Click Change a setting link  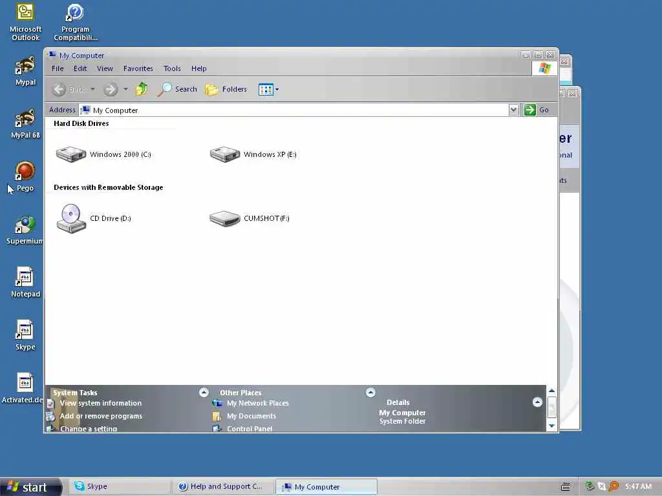pyautogui.click(x=88, y=429)
